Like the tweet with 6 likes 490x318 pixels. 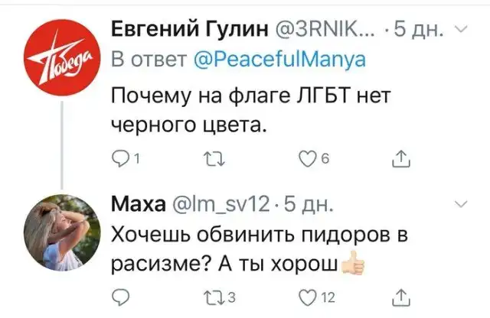tap(308, 160)
